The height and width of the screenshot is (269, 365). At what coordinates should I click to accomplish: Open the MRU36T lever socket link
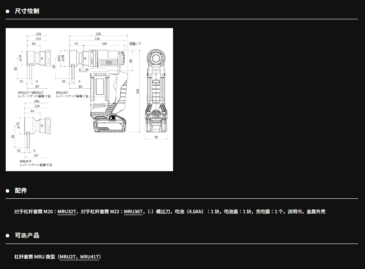pyautogui.click(x=133, y=212)
